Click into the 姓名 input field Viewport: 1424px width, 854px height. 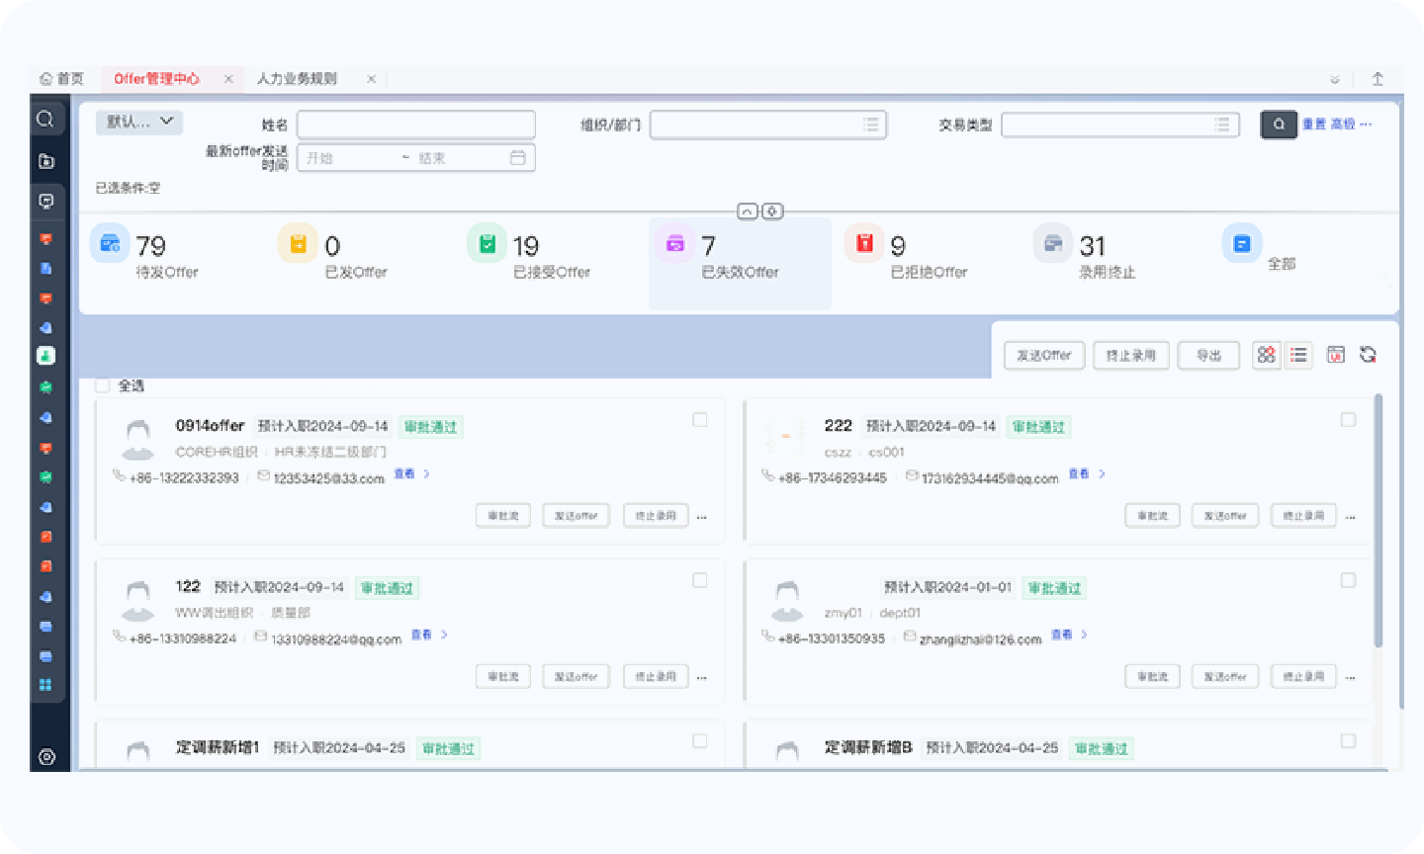pos(415,125)
